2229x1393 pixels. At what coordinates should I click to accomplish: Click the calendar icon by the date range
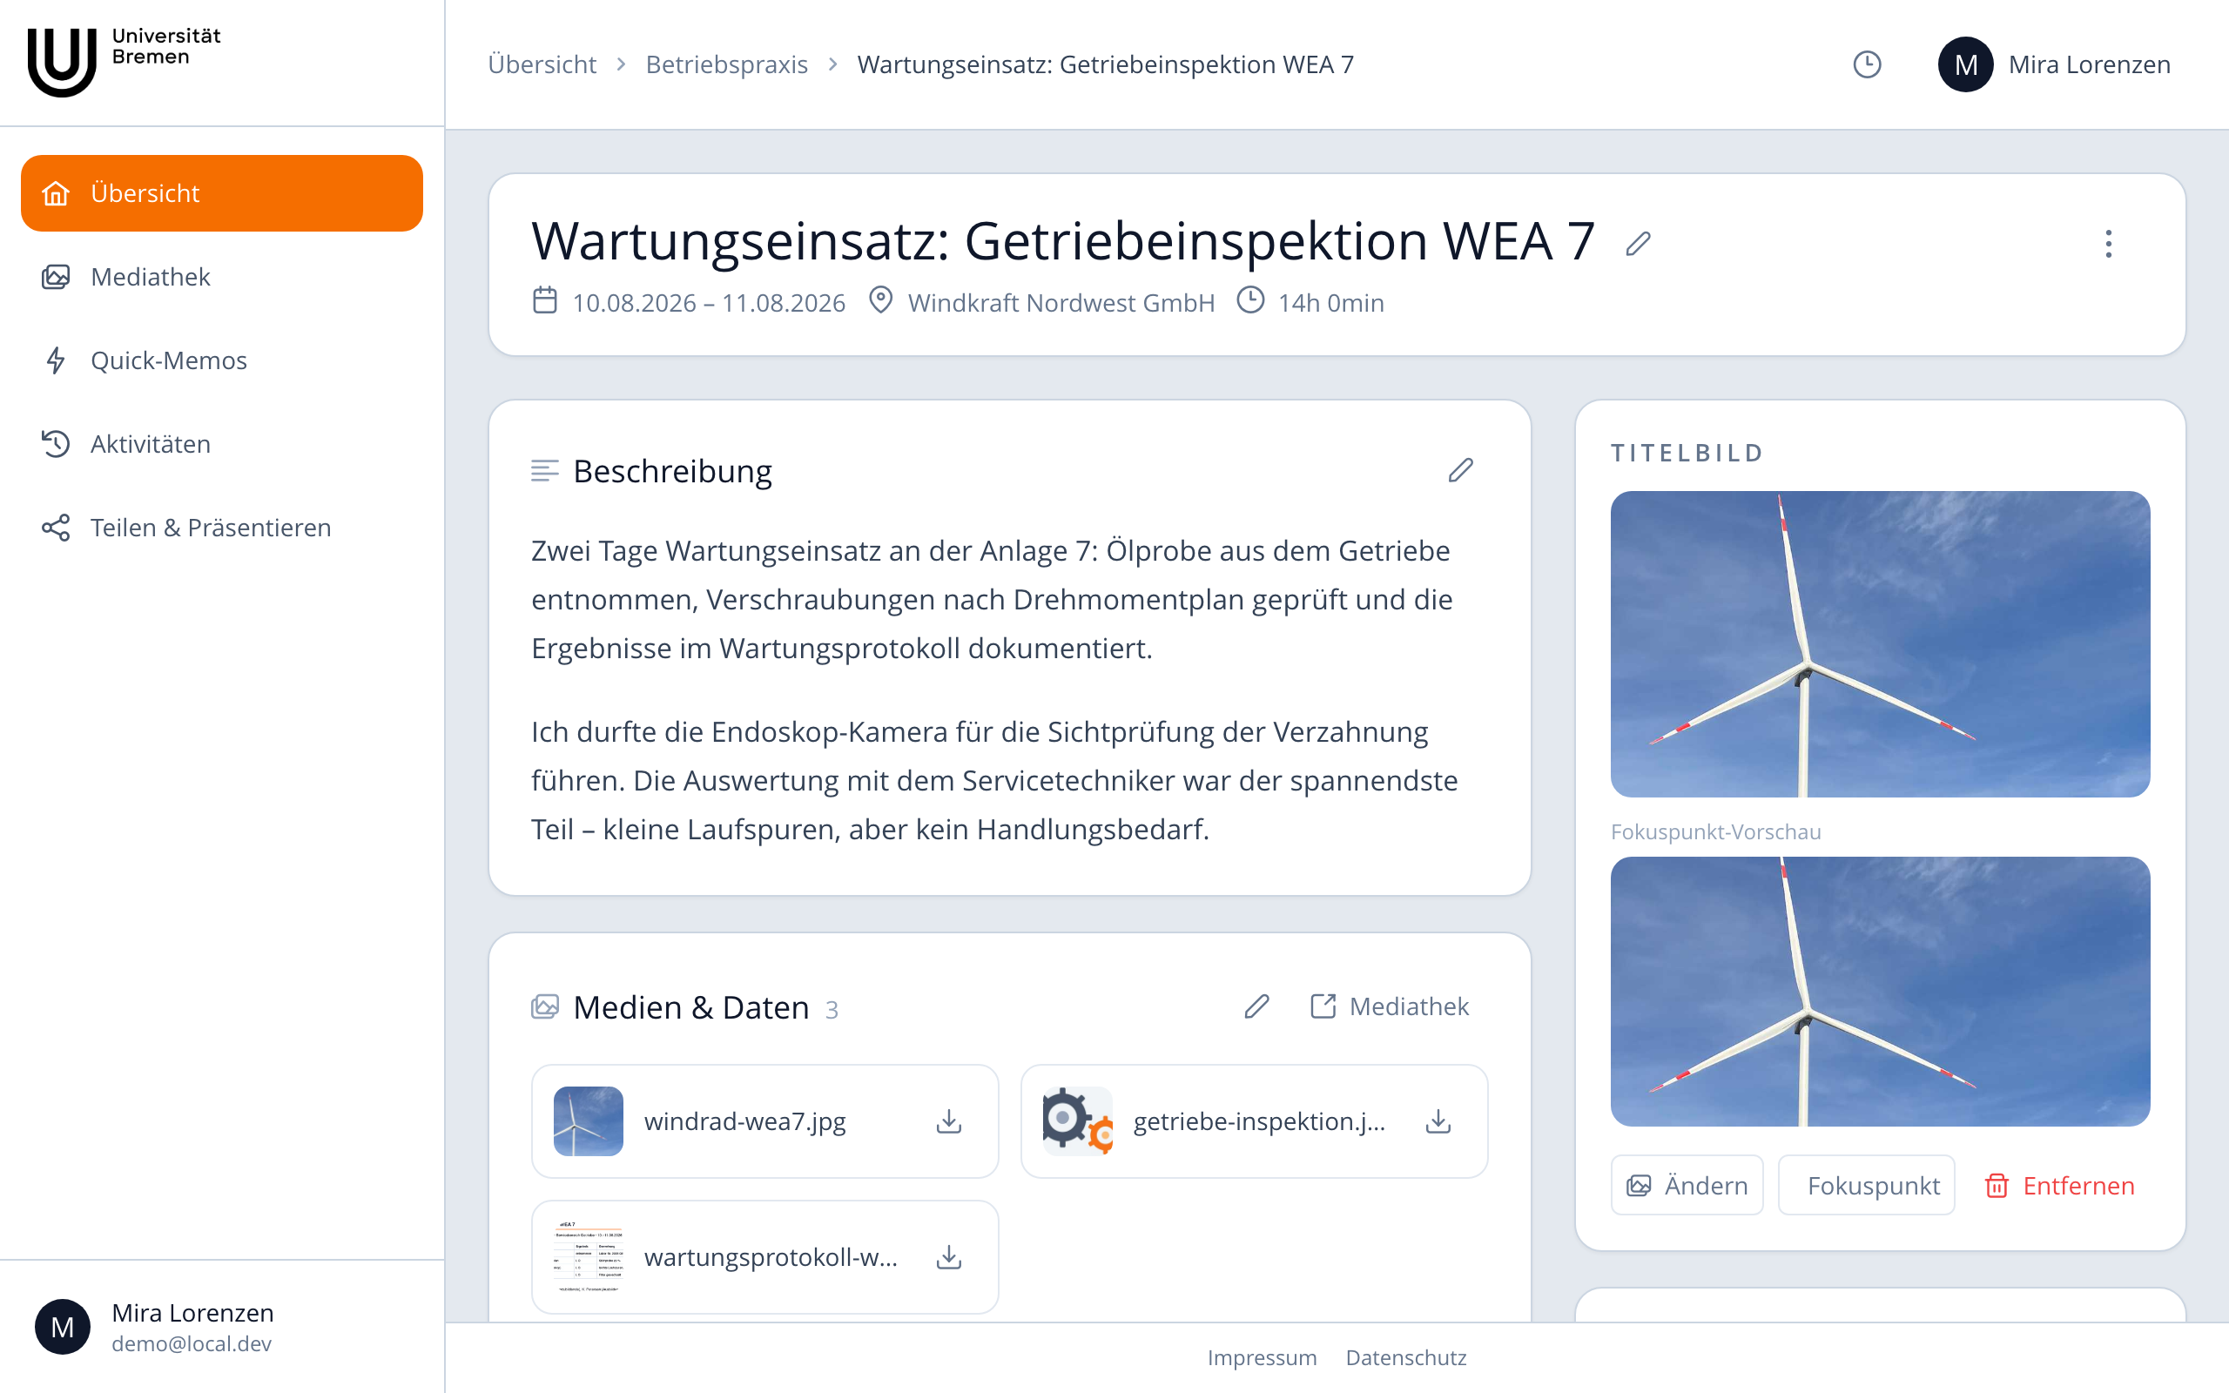545,301
